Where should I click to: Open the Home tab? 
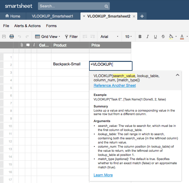coord(13,16)
